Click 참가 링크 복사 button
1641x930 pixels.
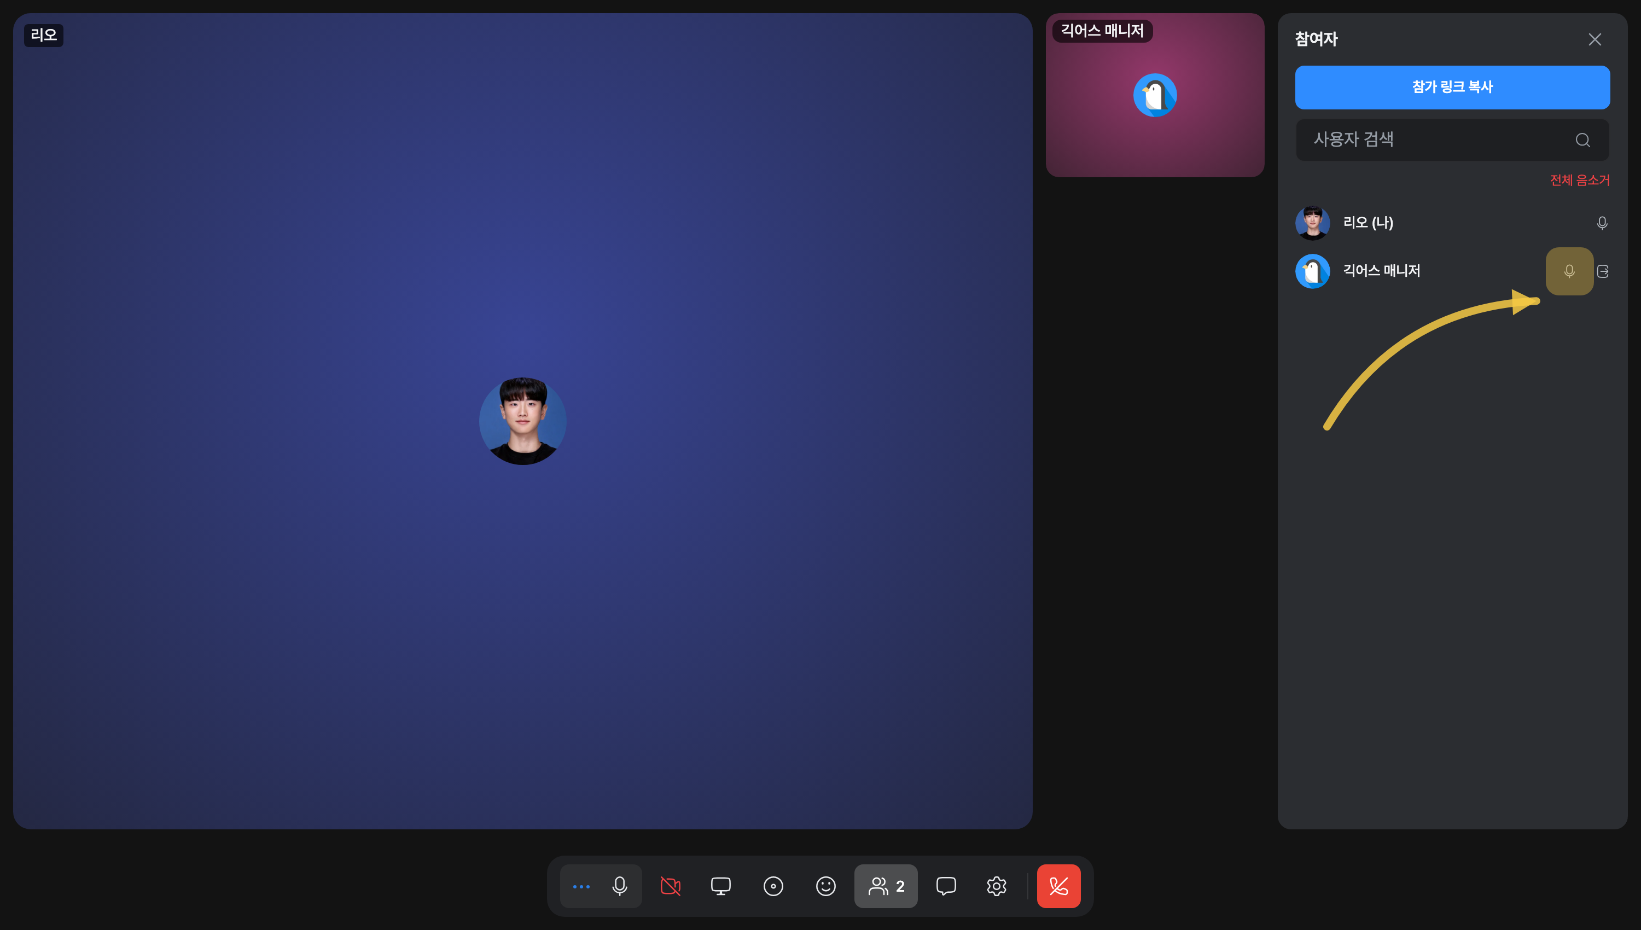pos(1452,88)
